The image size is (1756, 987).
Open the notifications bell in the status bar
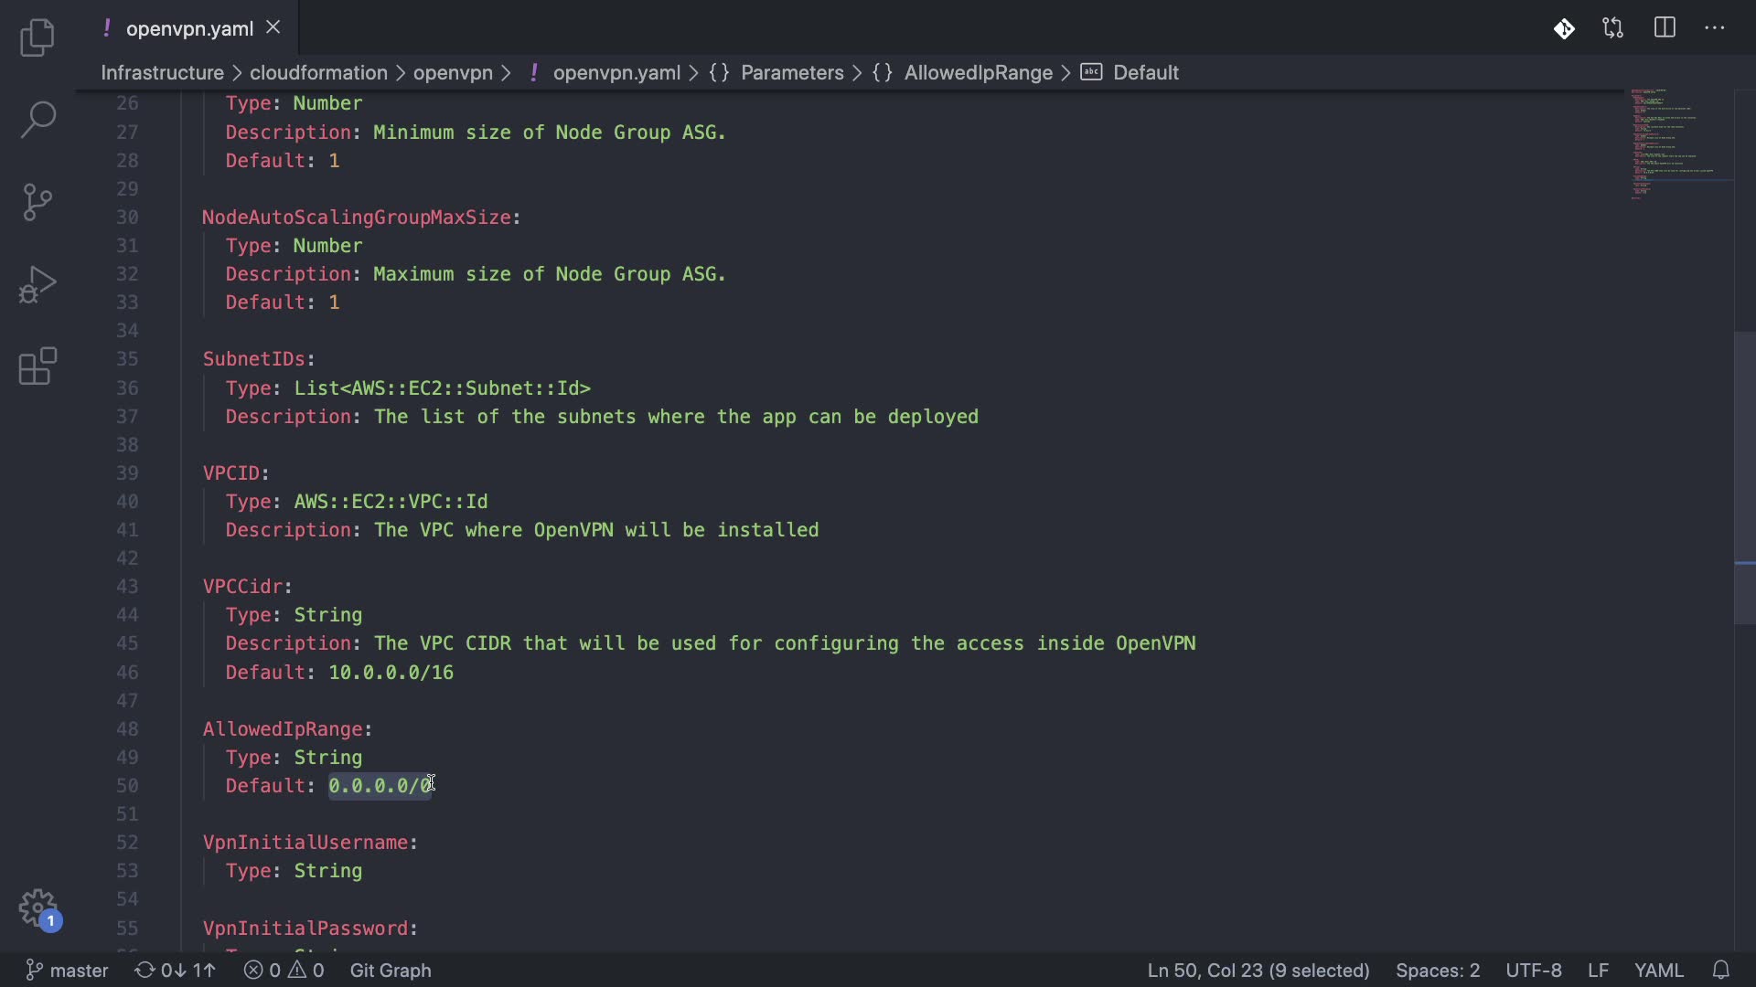click(1720, 970)
